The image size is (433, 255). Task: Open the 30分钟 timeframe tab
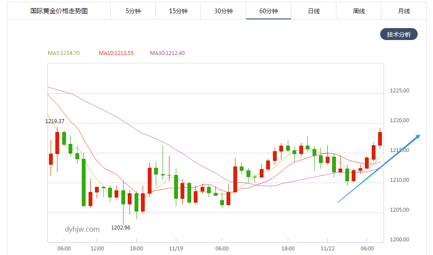(223, 11)
